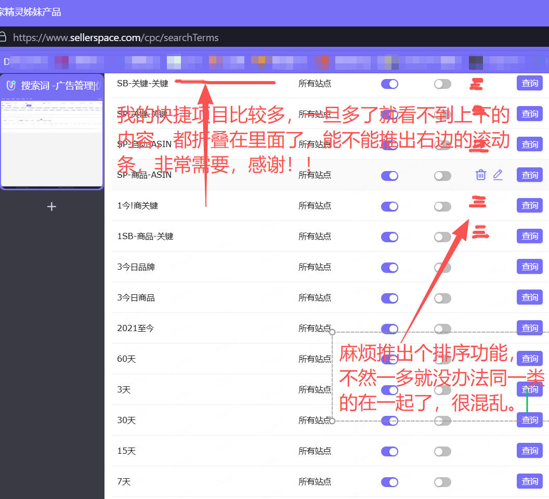Run 查询 on the 3今日品牌 row
549x499 pixels.
pyautogui.click(x=529, y=267)
